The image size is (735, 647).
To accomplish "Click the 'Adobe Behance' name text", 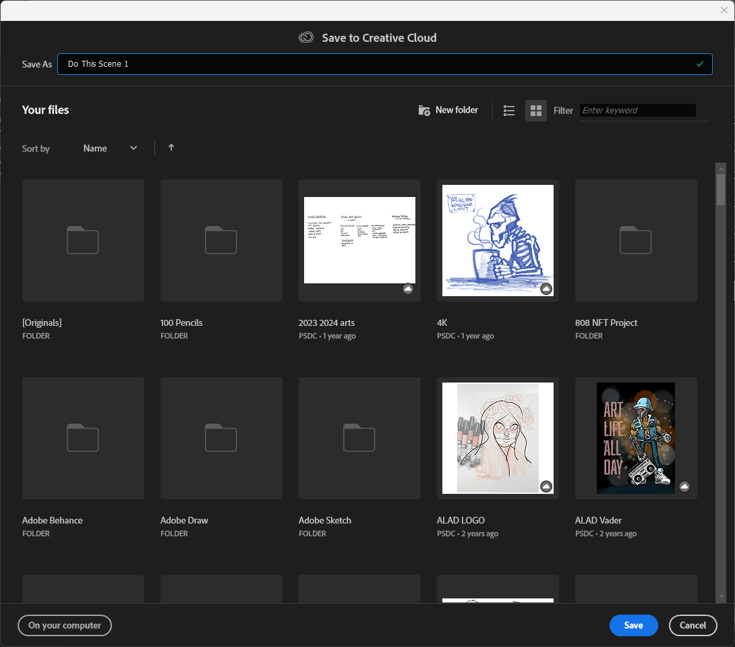I will tap(53, 520).
